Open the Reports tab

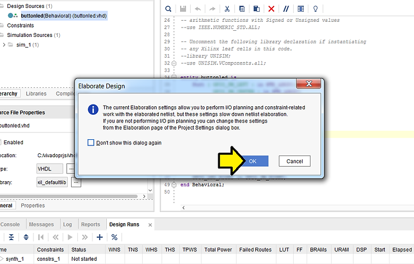(91, 224)
